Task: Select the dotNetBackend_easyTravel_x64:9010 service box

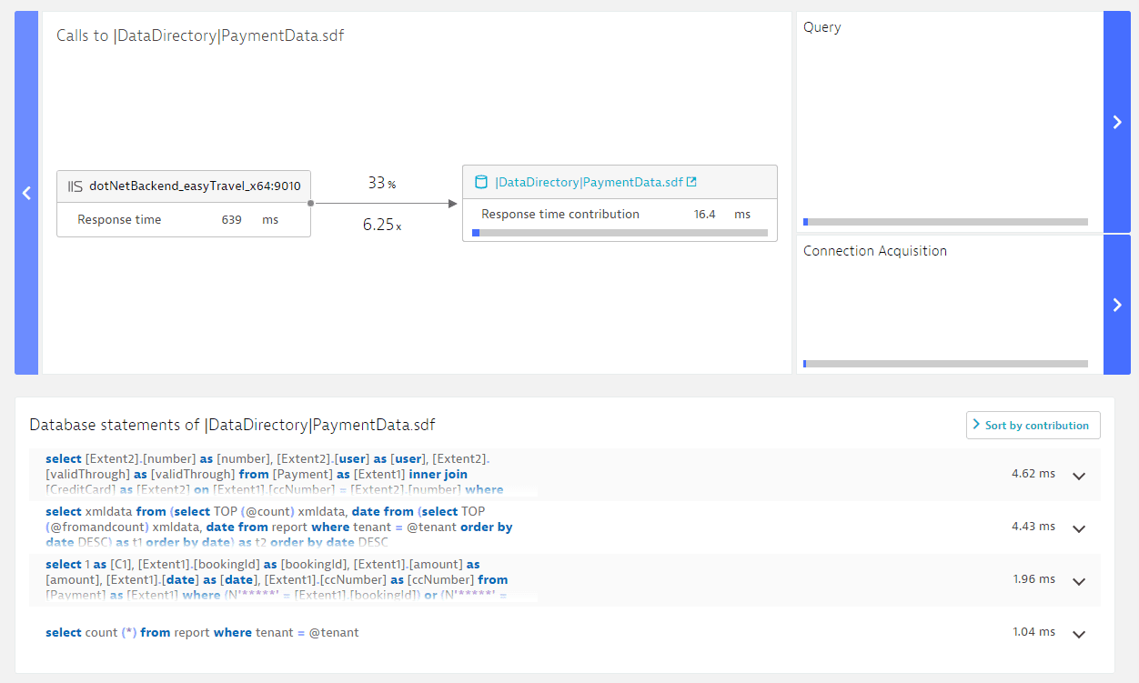Action: pos(184,204)
